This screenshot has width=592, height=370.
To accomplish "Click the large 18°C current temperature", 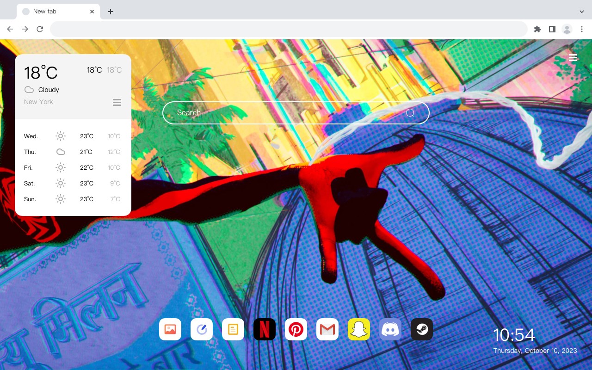I will point(41,73).
